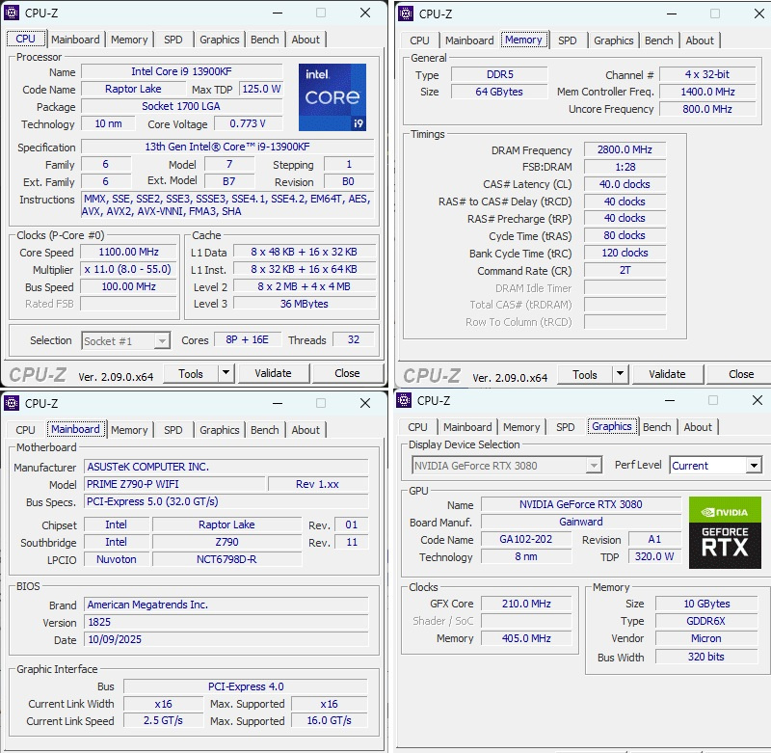Click CPU-Z title icon in Graphics window
Viewport: 771px width, 753px height.
[x=404, y=401]
